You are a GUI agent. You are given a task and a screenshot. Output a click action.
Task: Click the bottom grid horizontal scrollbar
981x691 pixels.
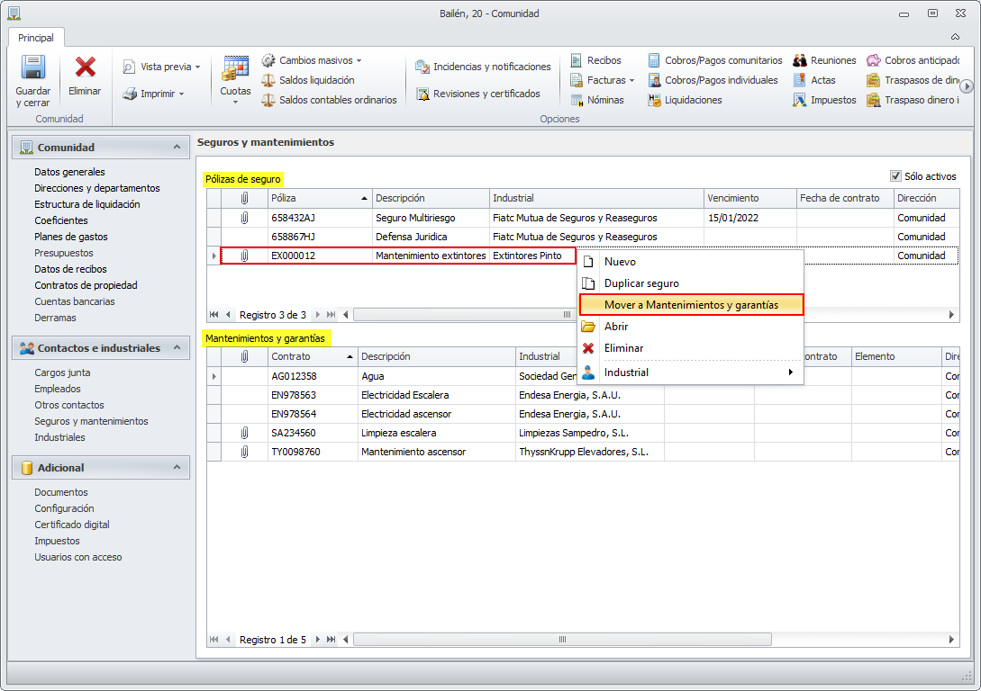coord(562,640)
